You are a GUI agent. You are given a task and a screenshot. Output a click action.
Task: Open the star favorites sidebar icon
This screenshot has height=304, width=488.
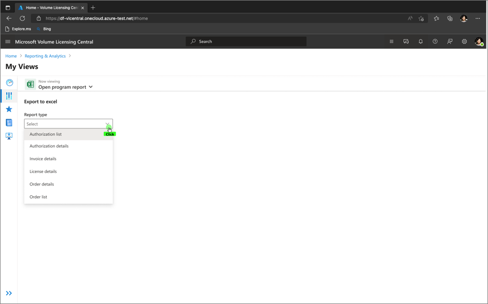tap(9, 109)
